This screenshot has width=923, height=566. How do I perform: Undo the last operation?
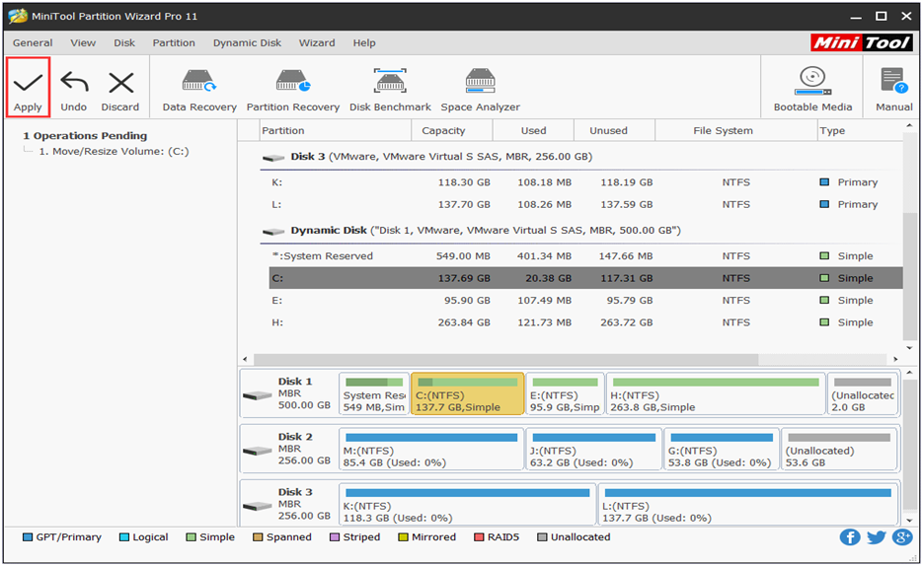74,91
